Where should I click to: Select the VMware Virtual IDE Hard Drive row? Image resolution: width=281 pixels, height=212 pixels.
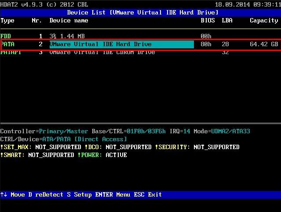pyautogui.click(x=141, y=44)
